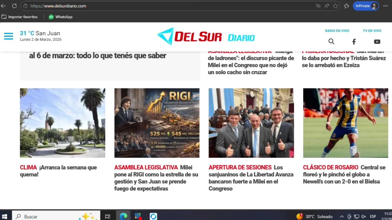Open the network icon in system tray
Viewport: 392px width, 220px height.
tap(357, 216)
